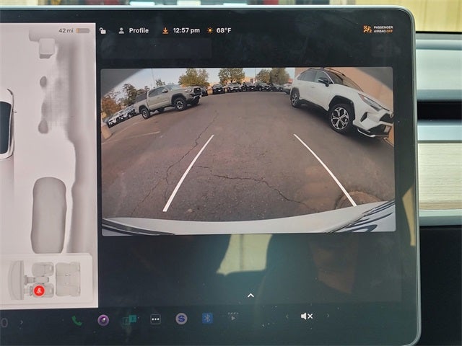
Task: Tap the 12:57 pm clock
Action: tap(186, 30)
